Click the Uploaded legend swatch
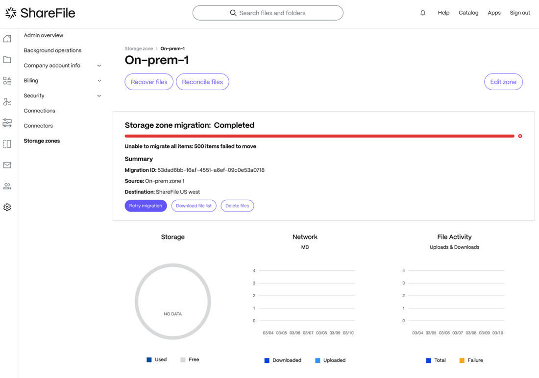539x378 pixels. 318,360
